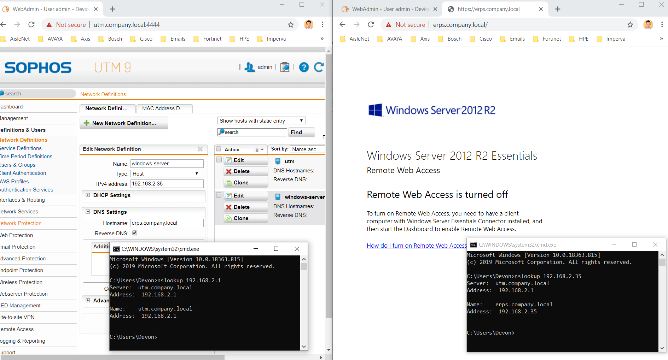
Task: Select the WebAdmin tab in the right browser
Action: point(390,9)
